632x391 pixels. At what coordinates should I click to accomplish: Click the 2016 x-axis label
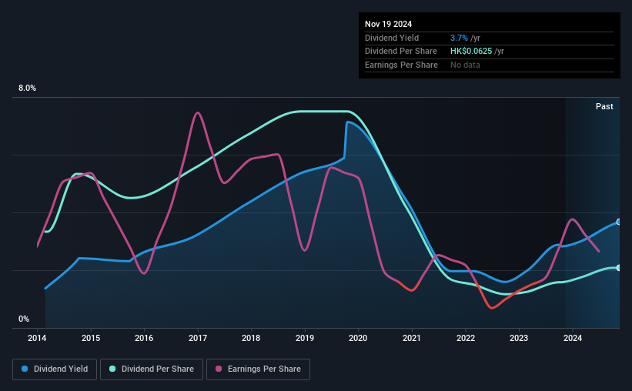[x=144, y=338]
